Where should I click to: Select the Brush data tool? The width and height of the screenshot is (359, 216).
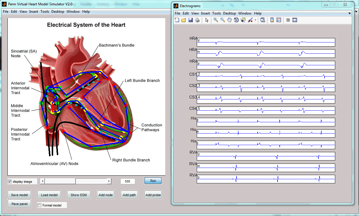click(x=250, y=20)
